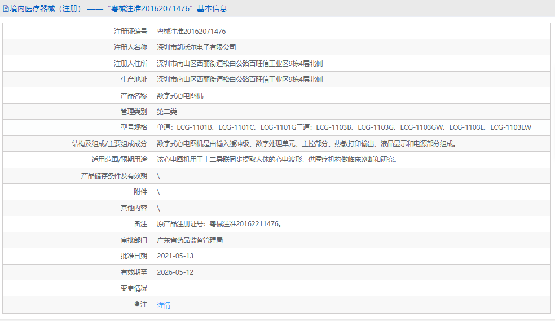Viewport: 555px width, 321px height.
Task: Click the remark 原产品注册证号：粤械注准20162211476
Action: click(219, 224)
